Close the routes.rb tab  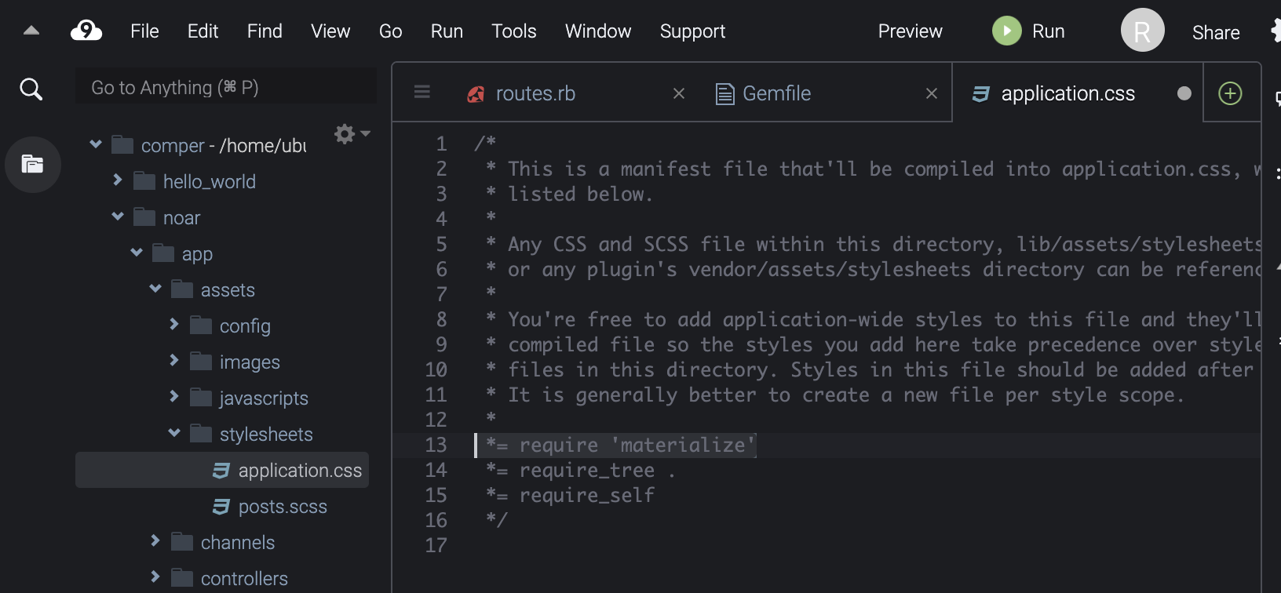point(679,93)
